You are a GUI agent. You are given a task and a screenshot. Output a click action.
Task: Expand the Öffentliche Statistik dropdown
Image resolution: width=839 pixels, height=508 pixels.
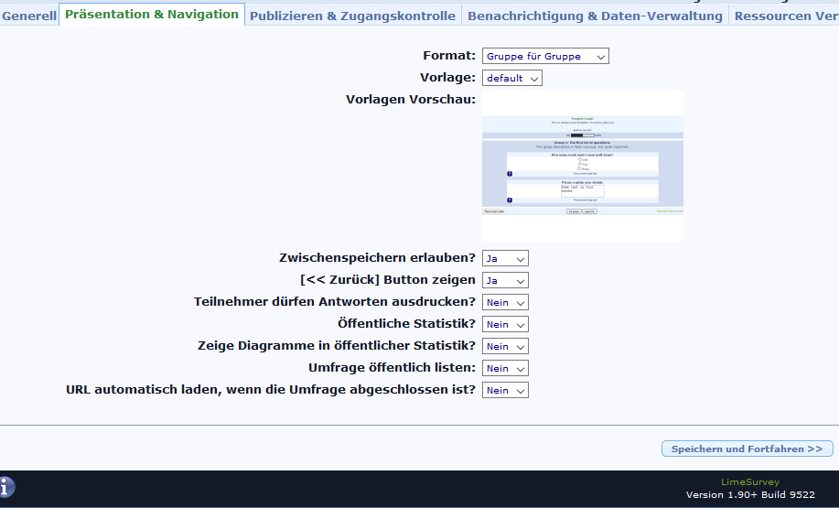(505, 325)
